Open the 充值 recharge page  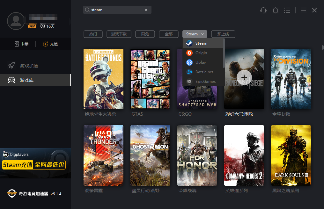click(x=50, y=44)
